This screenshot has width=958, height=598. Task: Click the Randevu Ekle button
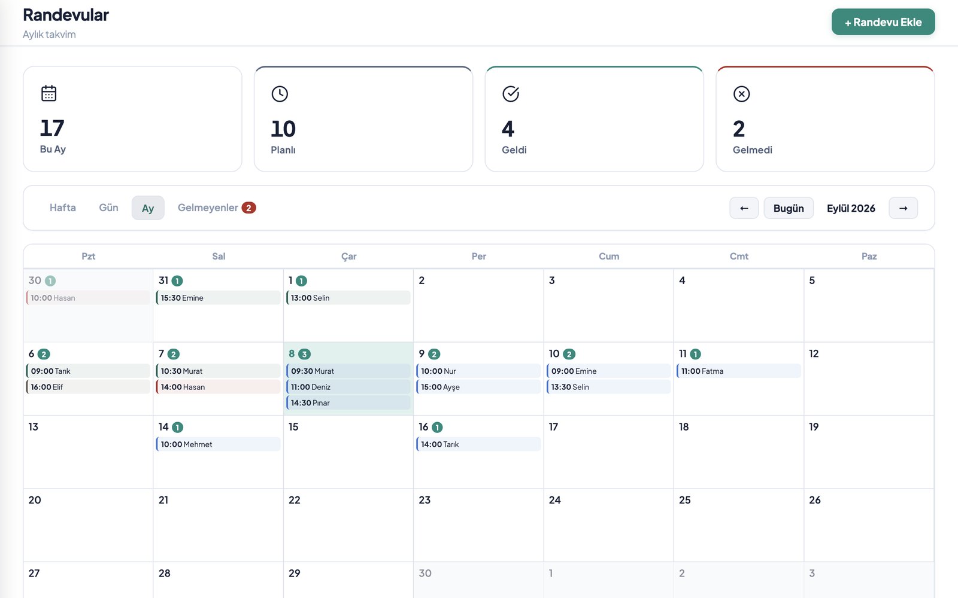[x=883, y=22]
